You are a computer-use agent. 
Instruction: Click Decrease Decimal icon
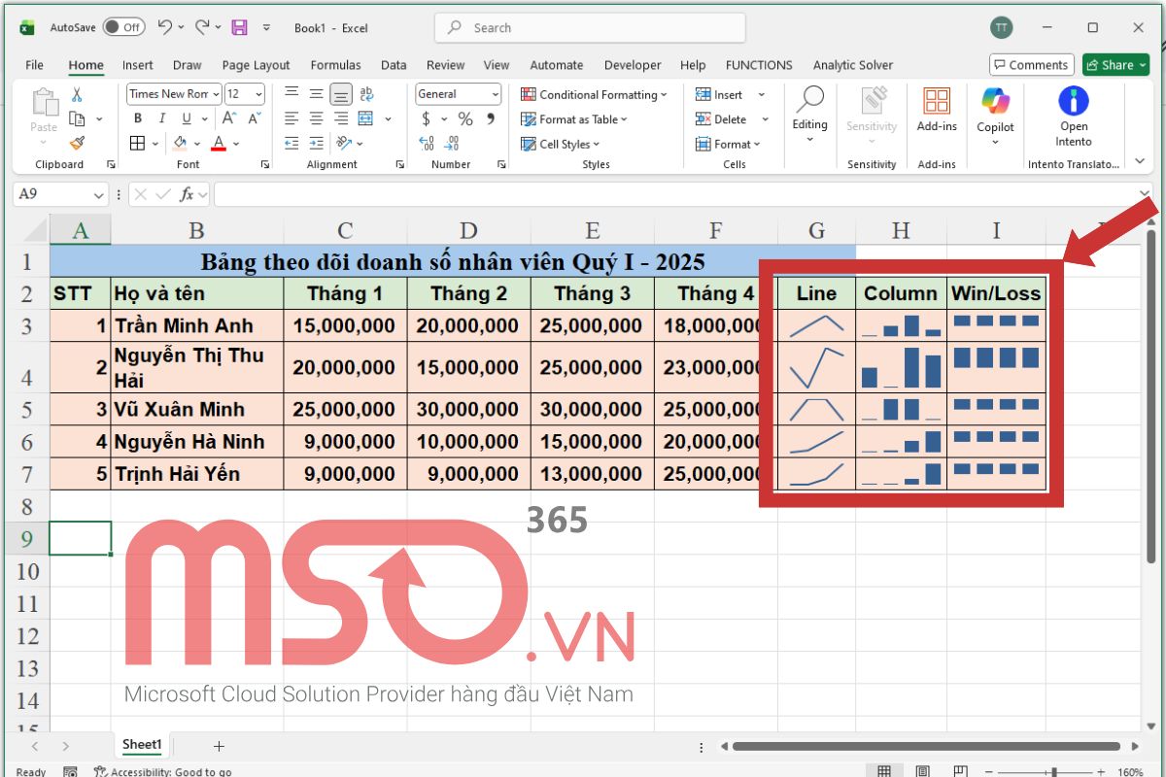pos(452,143)
